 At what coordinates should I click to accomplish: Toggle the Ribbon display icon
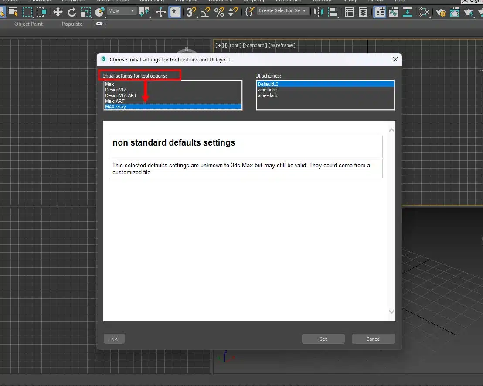tap(380, 12)
